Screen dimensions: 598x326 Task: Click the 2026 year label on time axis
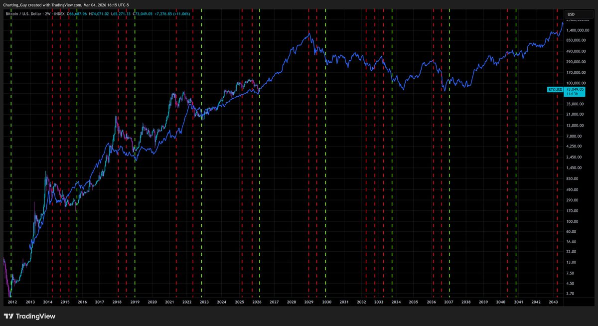[257, 302]
